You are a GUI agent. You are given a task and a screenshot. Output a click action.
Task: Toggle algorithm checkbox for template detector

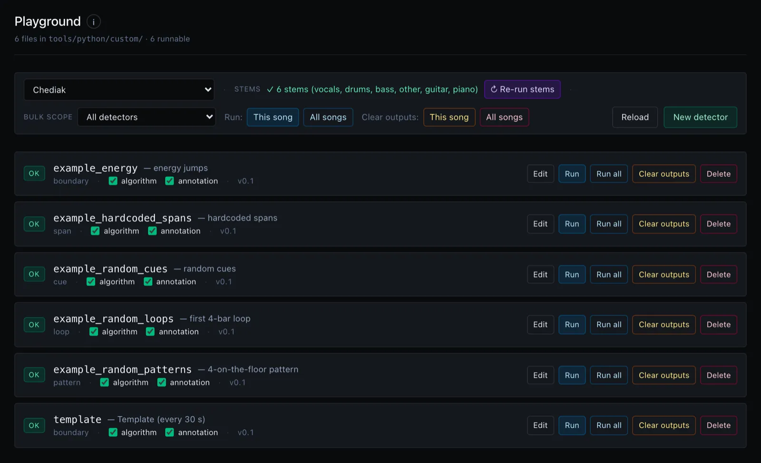(x=113, y=433)
